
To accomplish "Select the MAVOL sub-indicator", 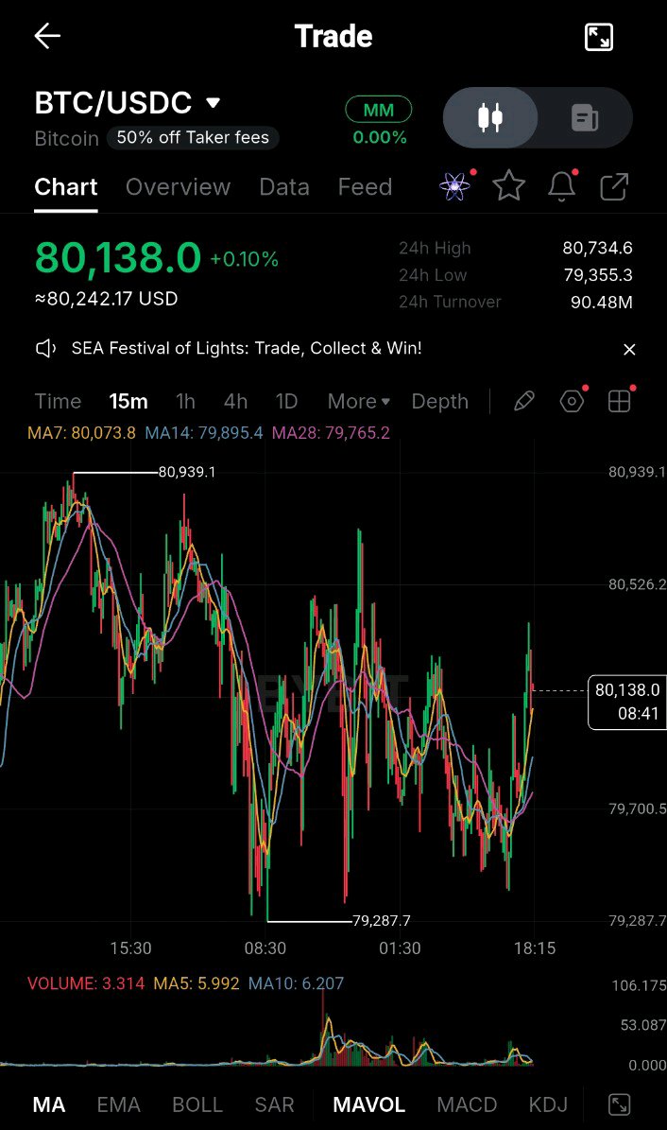I will click(368, 1104).
